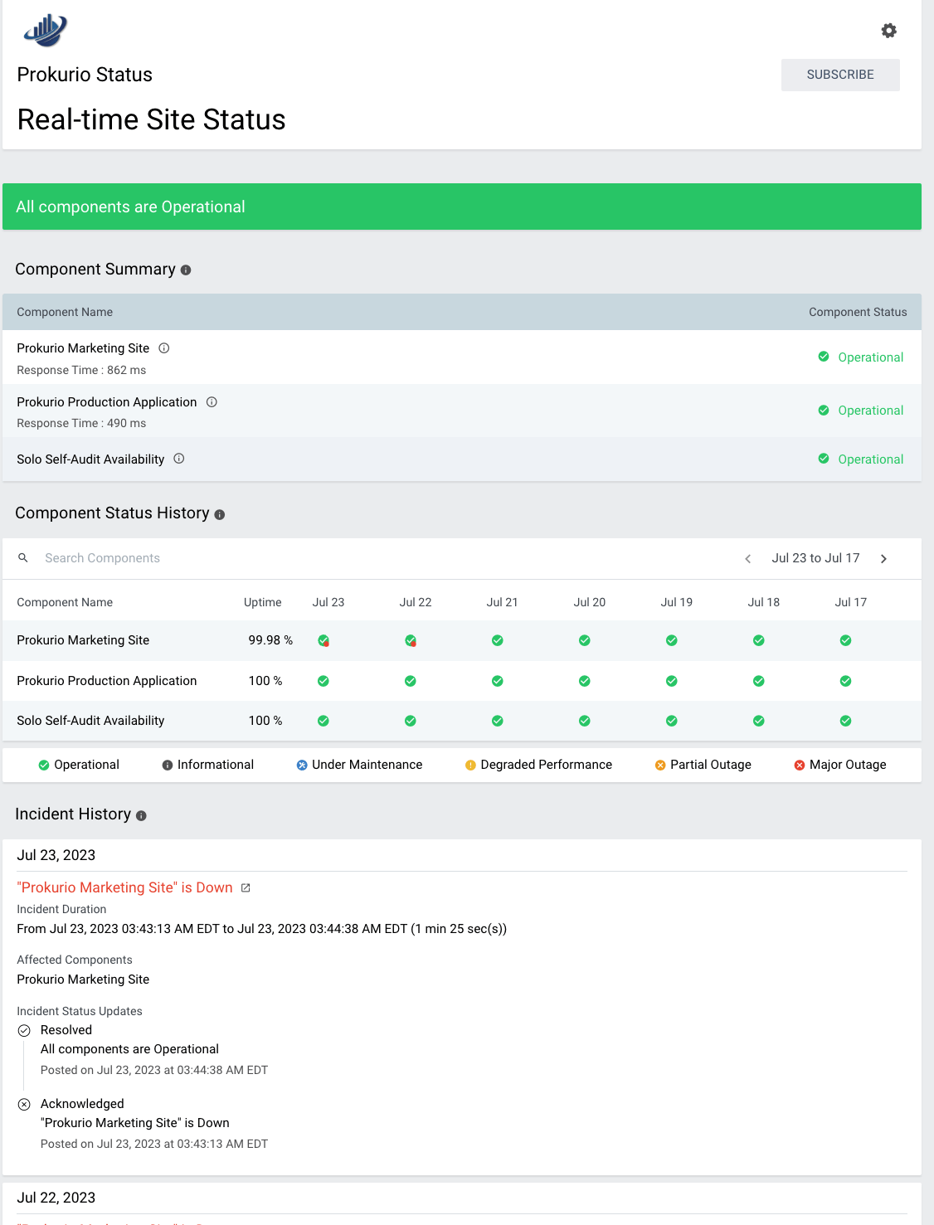Click Production Application status icon for Jul 18
Viewport: 934px width, 1225px height.
click(759, 681)
